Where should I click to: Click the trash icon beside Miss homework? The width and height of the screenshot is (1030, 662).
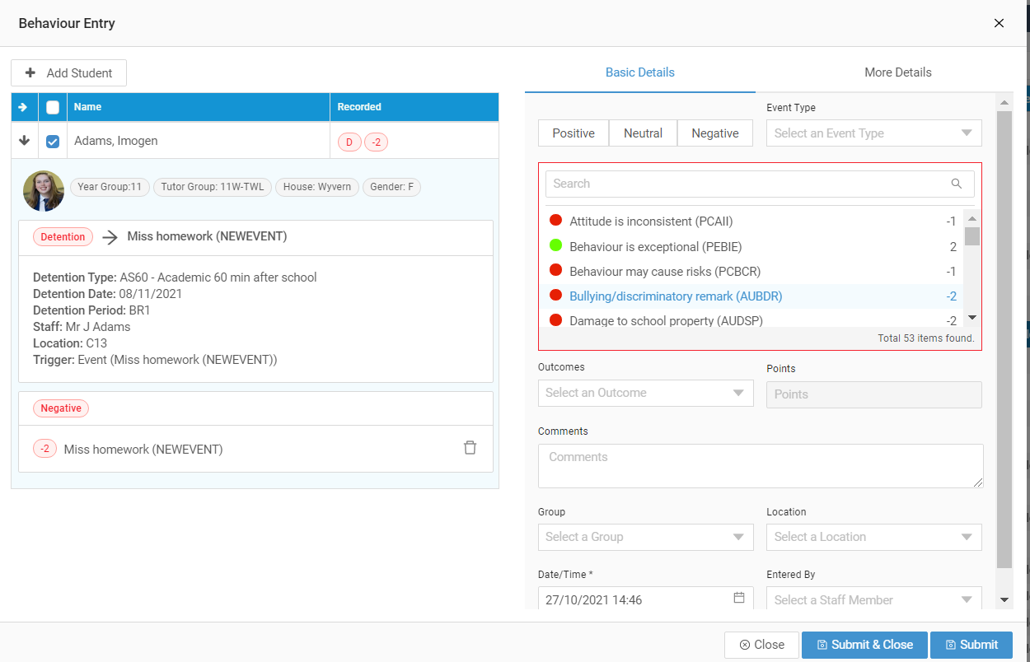470,448
